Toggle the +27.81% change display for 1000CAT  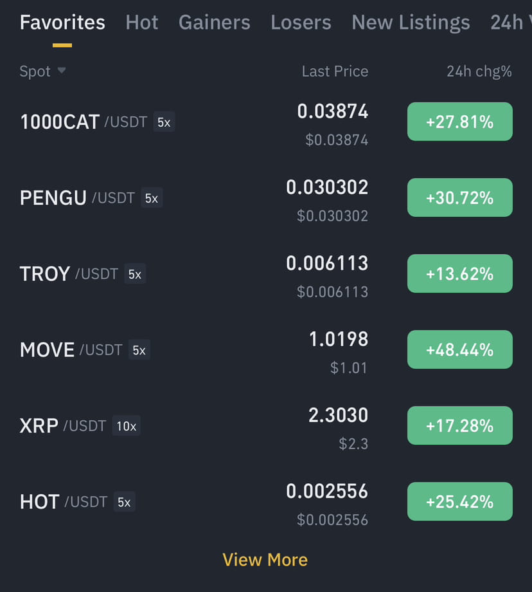(459, 122)
